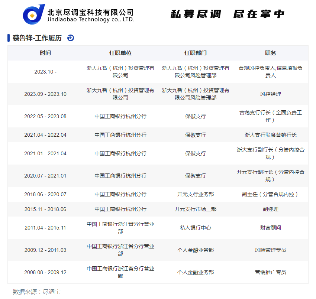The image size is (316, 299).
Task: Select the date cell 2021.04 - 2022.04
Action: [x=45, y=135]
